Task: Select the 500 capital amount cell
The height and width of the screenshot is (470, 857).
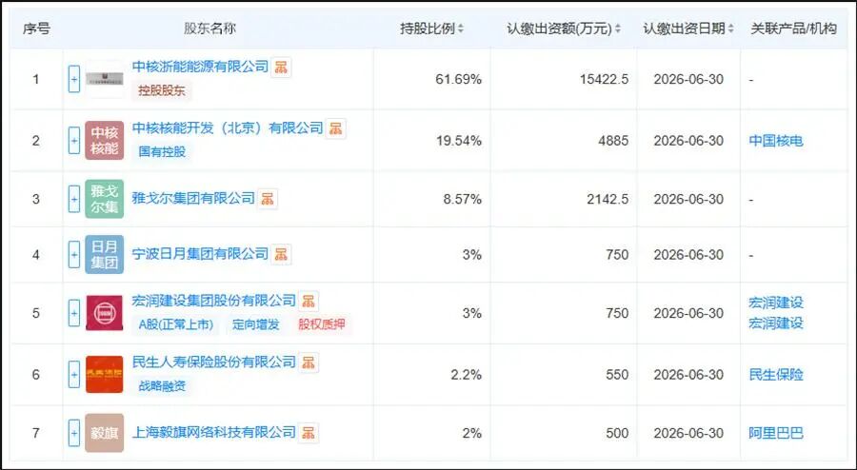Action: tap(617, 433)
